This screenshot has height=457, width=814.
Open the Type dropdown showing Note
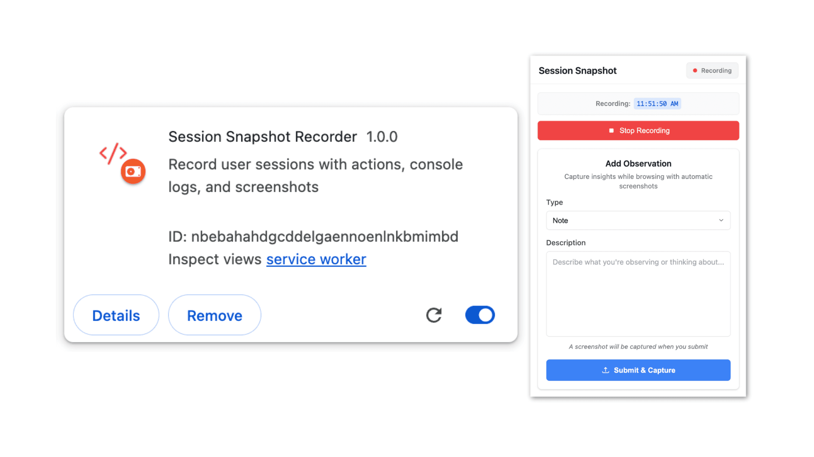pos(638,220)
